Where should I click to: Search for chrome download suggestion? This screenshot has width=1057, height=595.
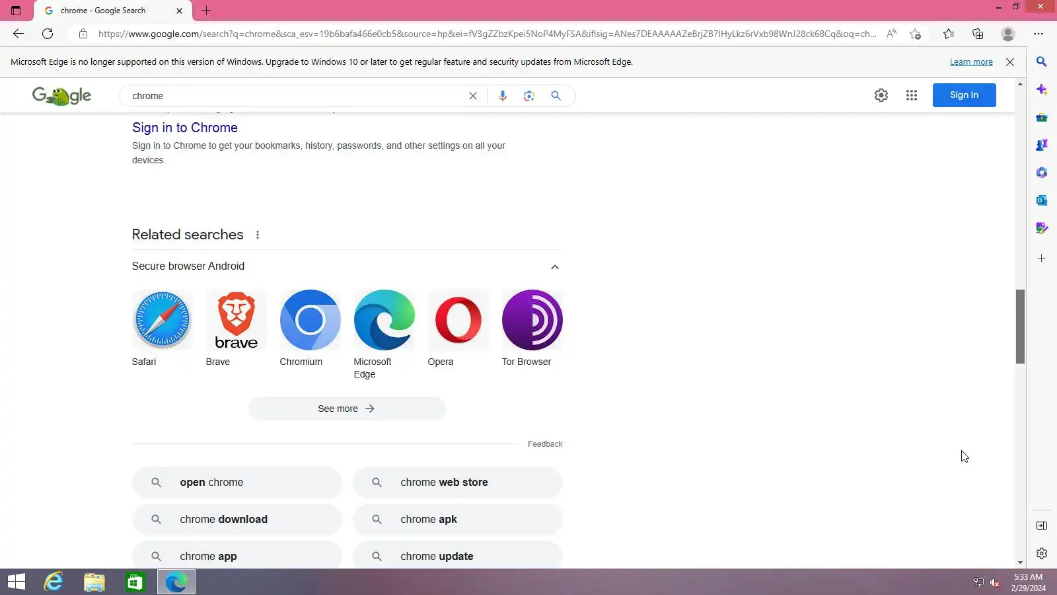[x=237, y=520]
